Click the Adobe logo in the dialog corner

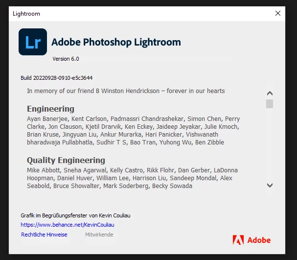click(251, 240)
